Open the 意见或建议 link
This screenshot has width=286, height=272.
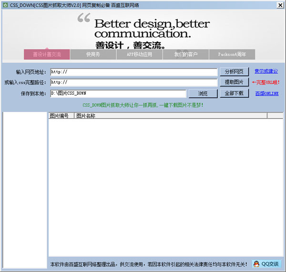coord(266,71)
